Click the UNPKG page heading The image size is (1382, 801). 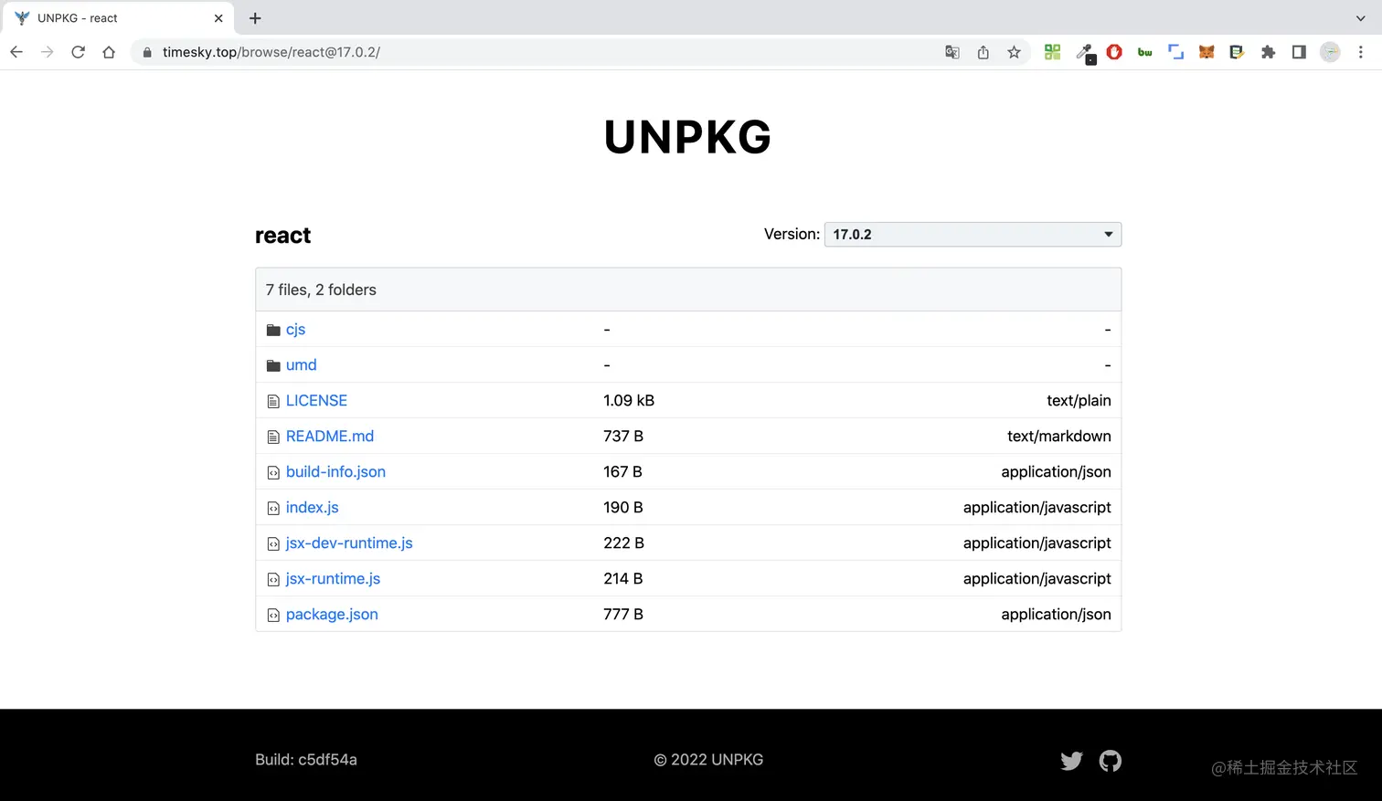688,137
